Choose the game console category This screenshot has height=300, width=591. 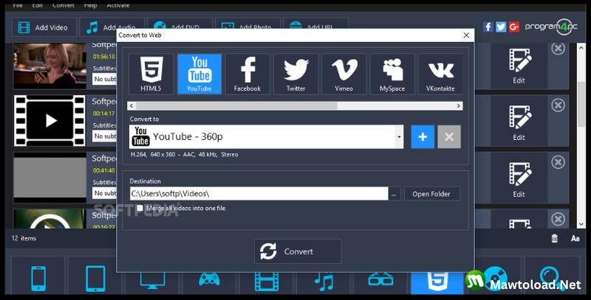[x=209, y=280]
